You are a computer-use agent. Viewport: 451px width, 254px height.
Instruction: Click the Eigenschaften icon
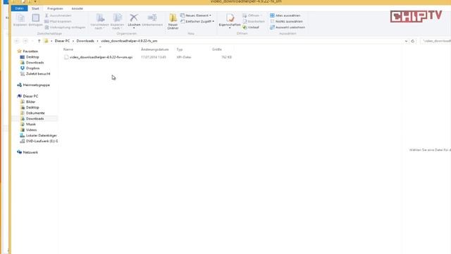click(x=230, y=18)
